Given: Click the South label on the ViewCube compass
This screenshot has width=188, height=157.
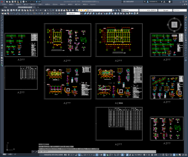Looking at the screenshot, I should tap(174, 31).
